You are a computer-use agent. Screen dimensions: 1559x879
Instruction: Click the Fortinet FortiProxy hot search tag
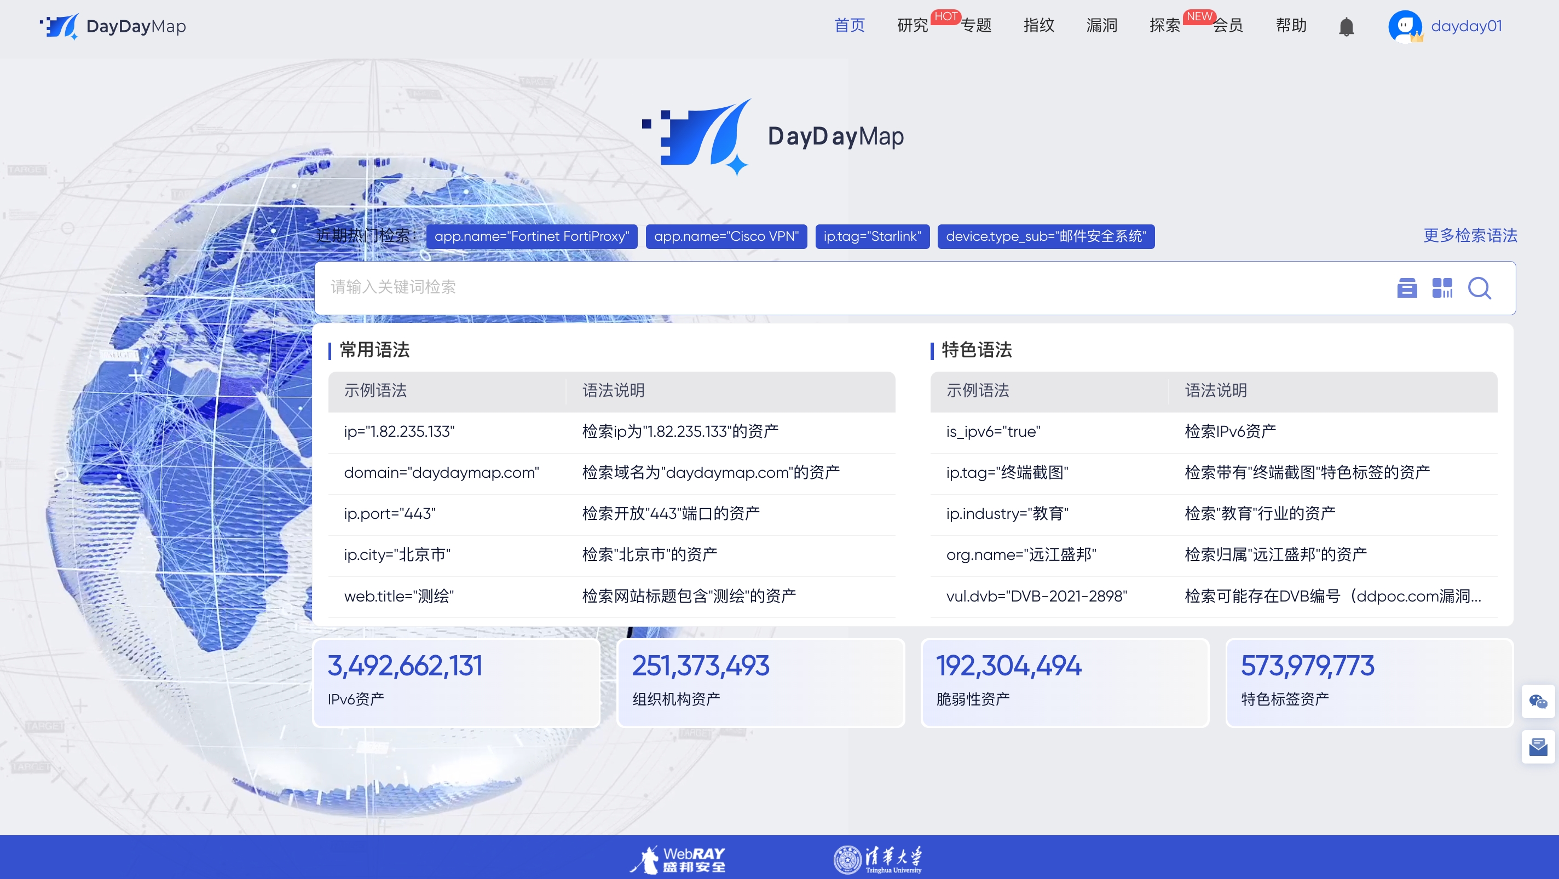click(532, 236)
